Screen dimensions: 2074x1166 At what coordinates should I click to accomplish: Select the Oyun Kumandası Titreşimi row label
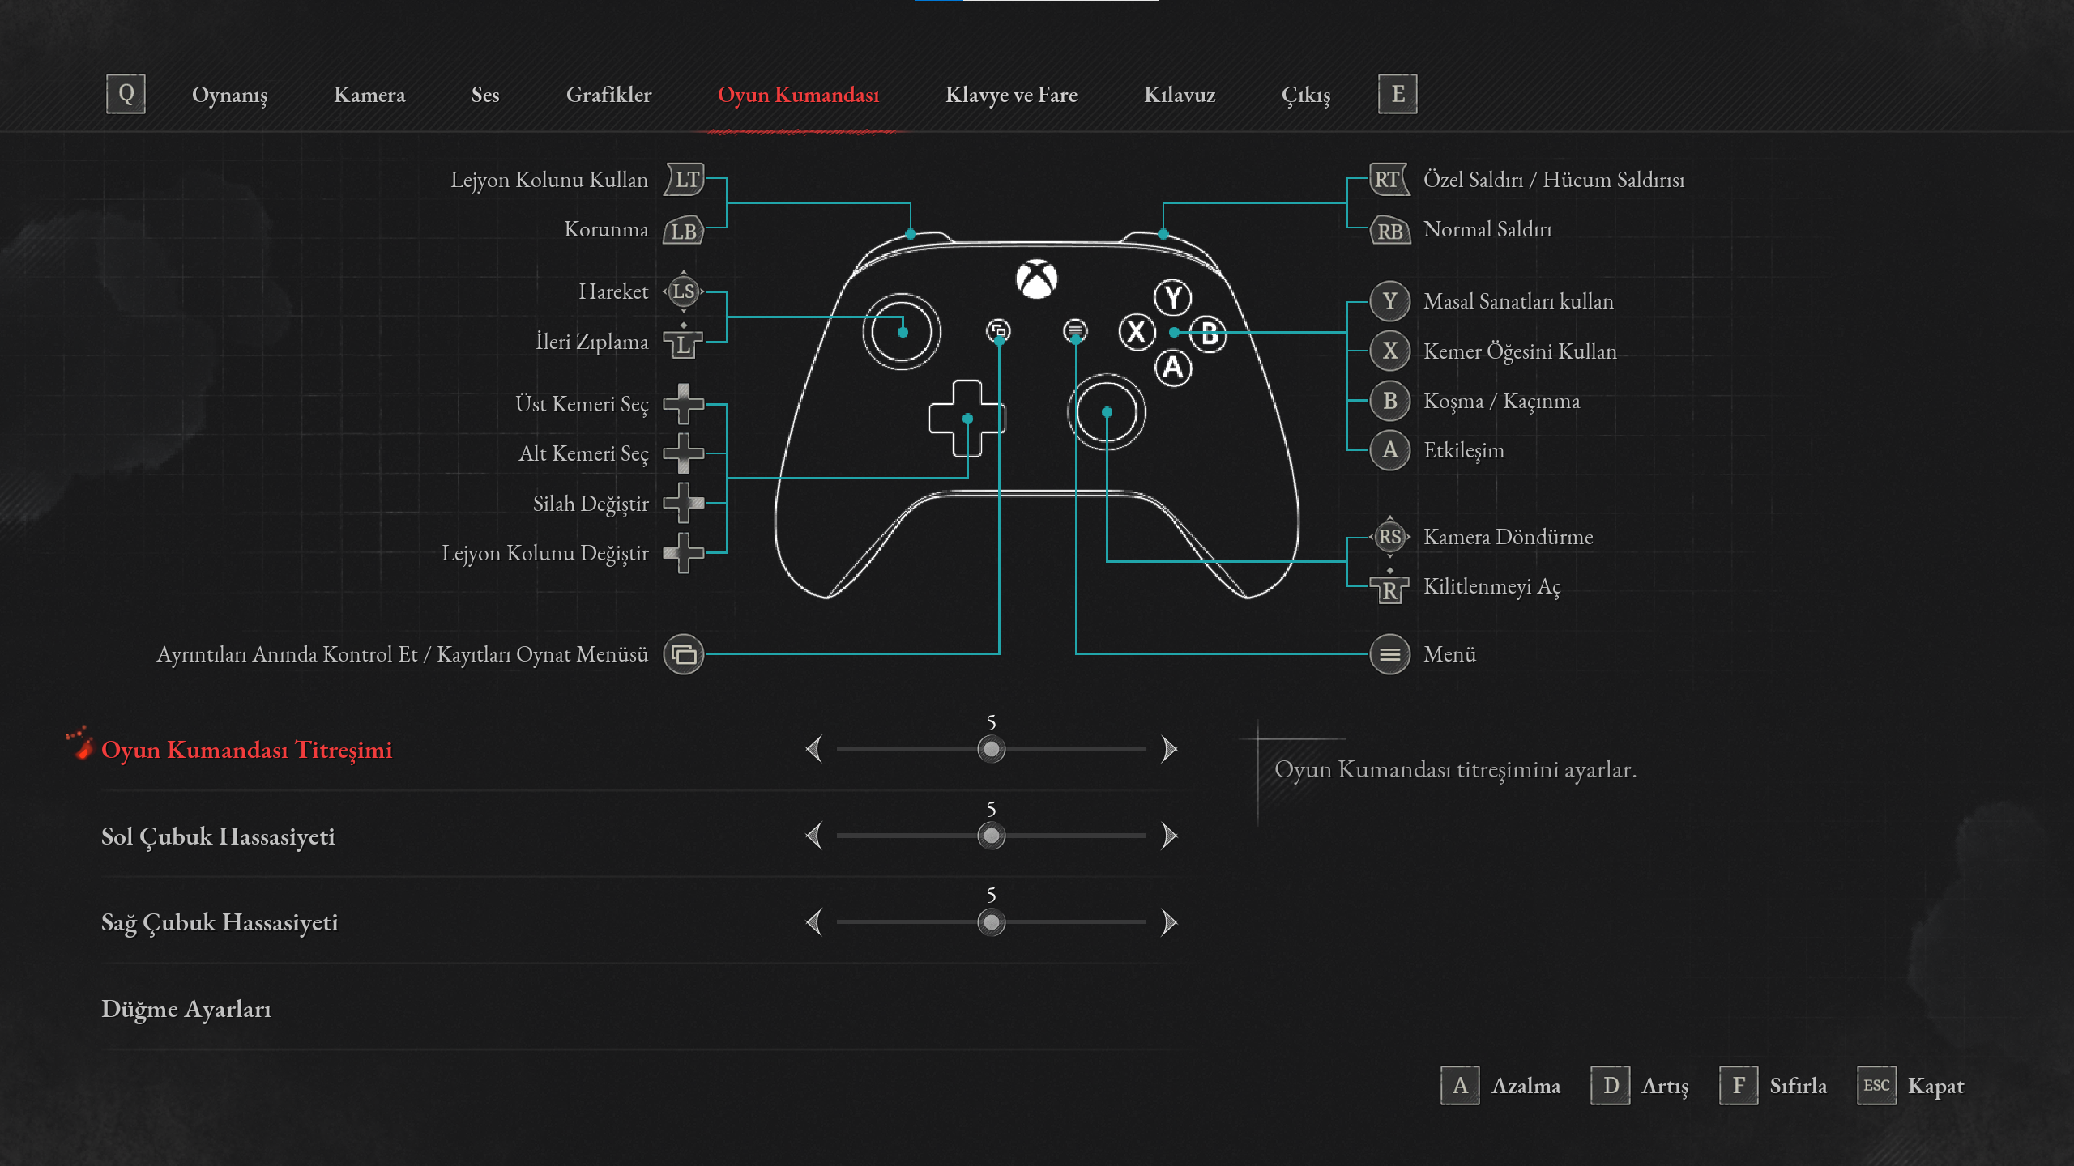click(x=246, y=750)
